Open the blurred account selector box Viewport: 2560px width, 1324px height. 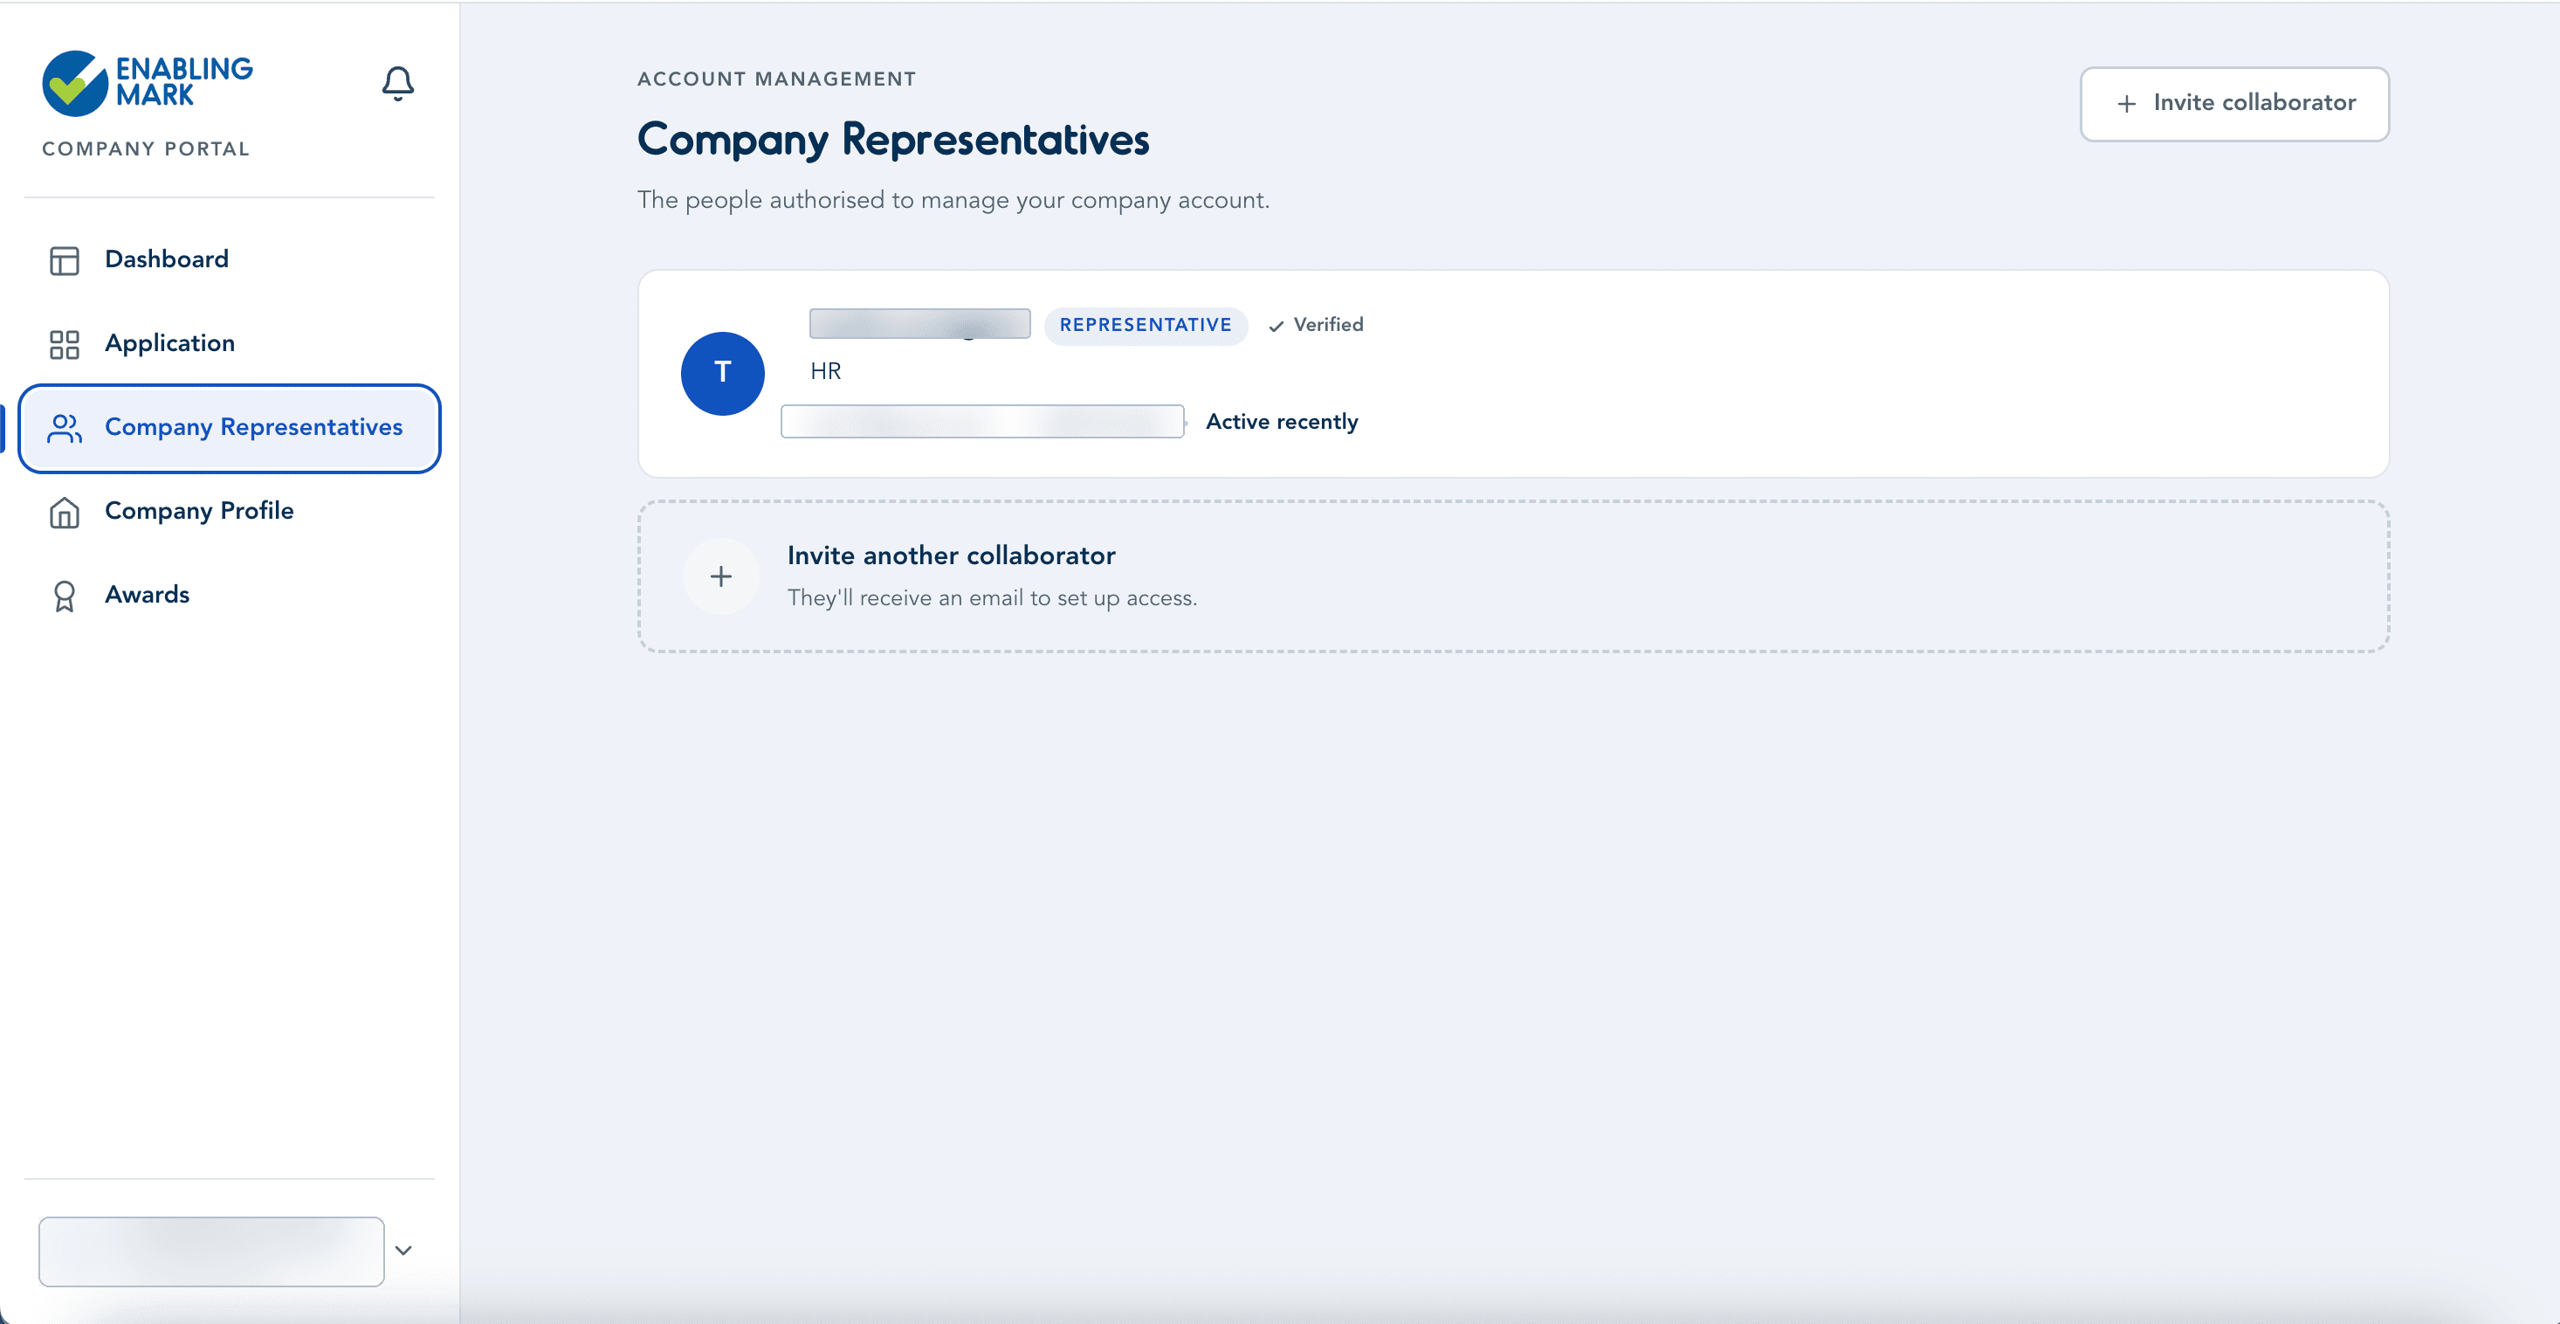tap(211, 1252)
